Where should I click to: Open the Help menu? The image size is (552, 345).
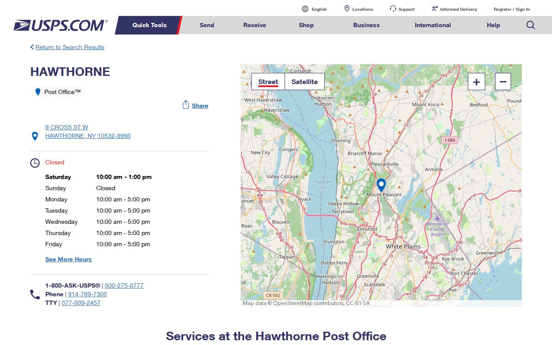[x=493, y=25]
